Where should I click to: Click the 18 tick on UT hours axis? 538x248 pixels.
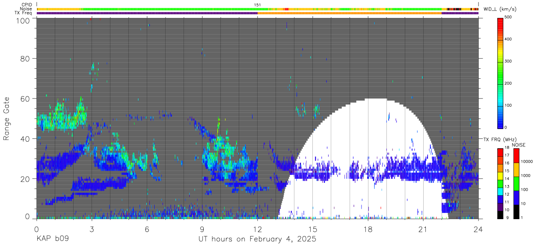point(368,229)
